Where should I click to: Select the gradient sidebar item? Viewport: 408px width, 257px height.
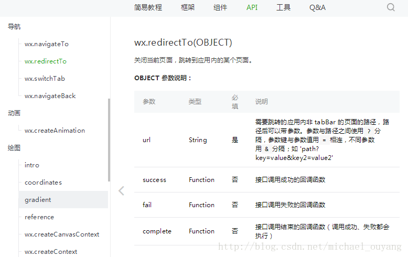click(x=38, y=200)
